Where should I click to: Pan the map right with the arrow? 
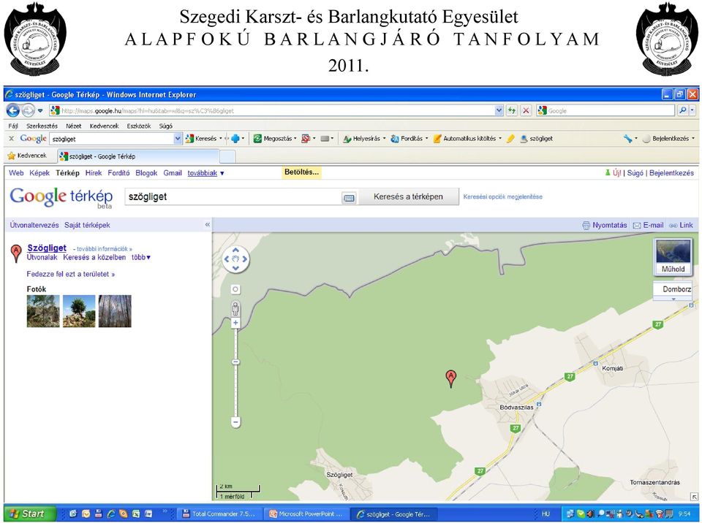(244, 259)
